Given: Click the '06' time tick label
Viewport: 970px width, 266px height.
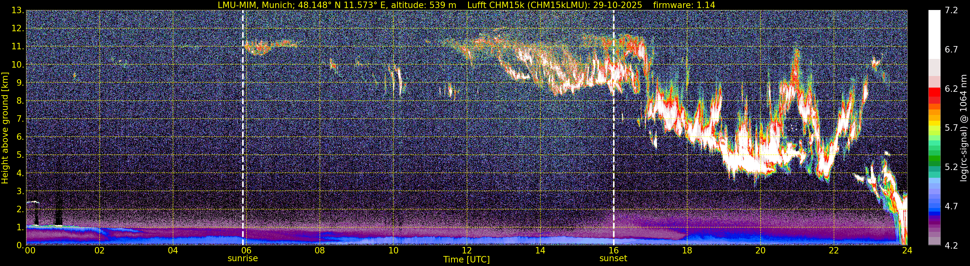Looking at the screenshot, I should [246, 251].
